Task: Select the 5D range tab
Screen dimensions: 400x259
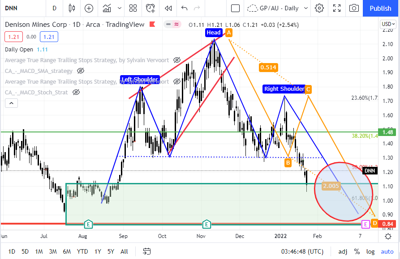Action: (25, 251)
